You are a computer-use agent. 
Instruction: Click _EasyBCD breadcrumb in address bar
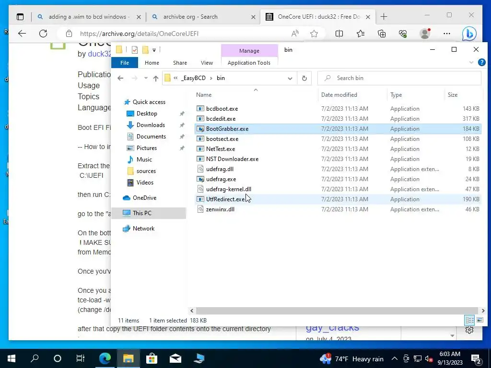193,78
